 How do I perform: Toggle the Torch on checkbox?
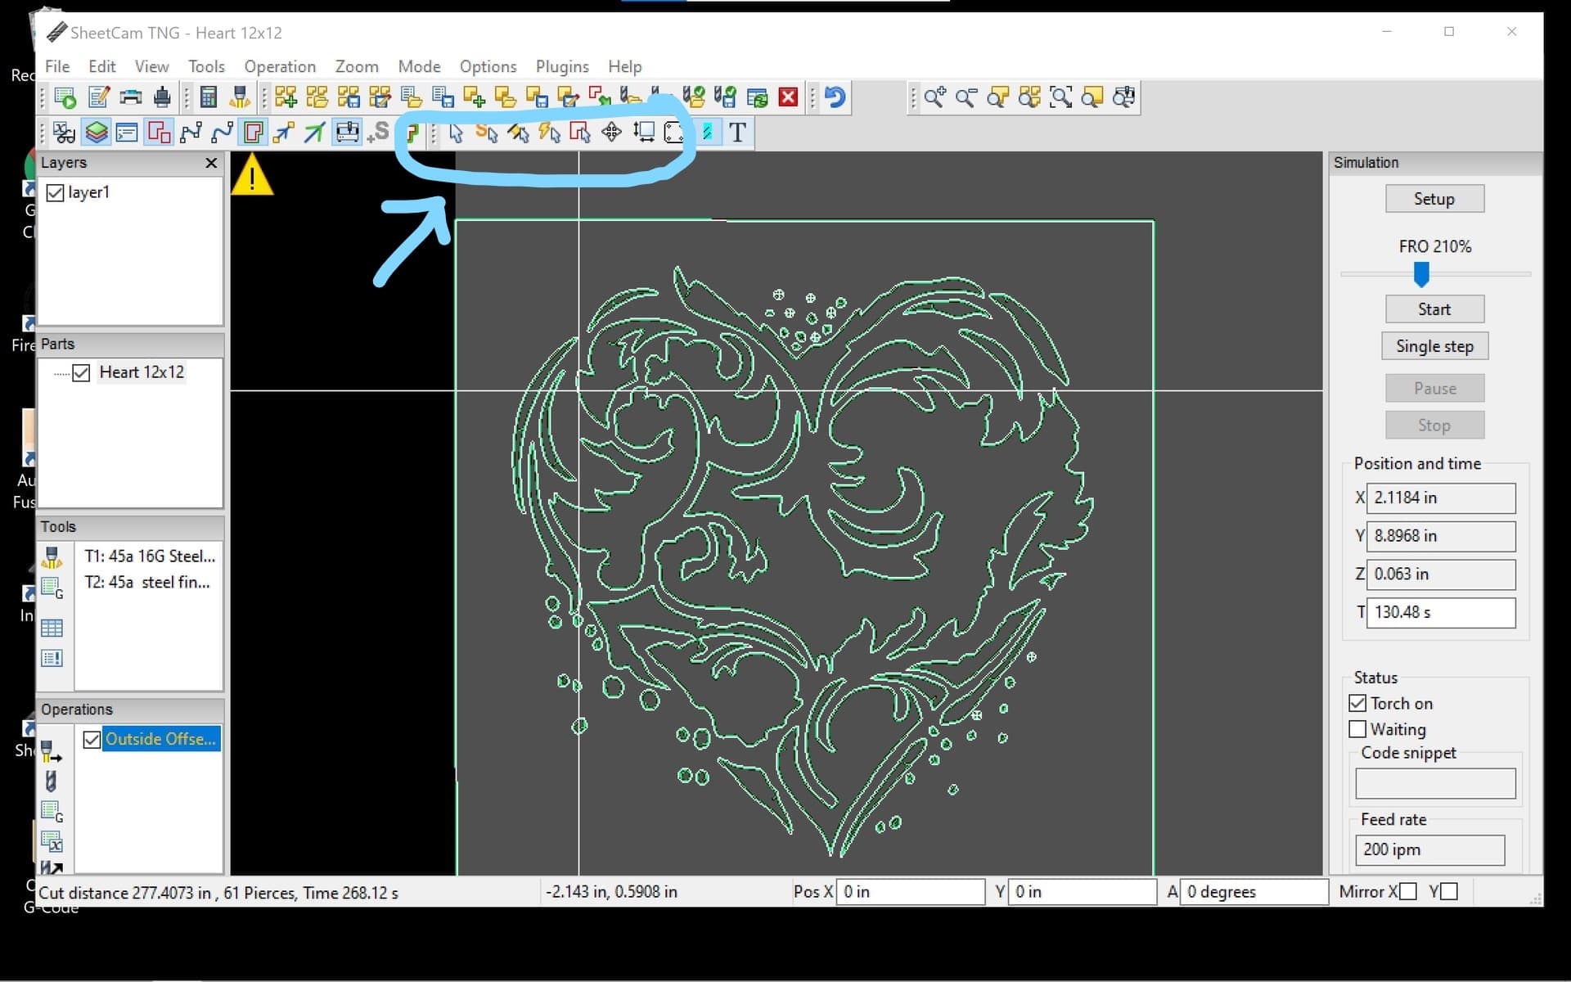pyautogui.click(x=1357, y=703)
